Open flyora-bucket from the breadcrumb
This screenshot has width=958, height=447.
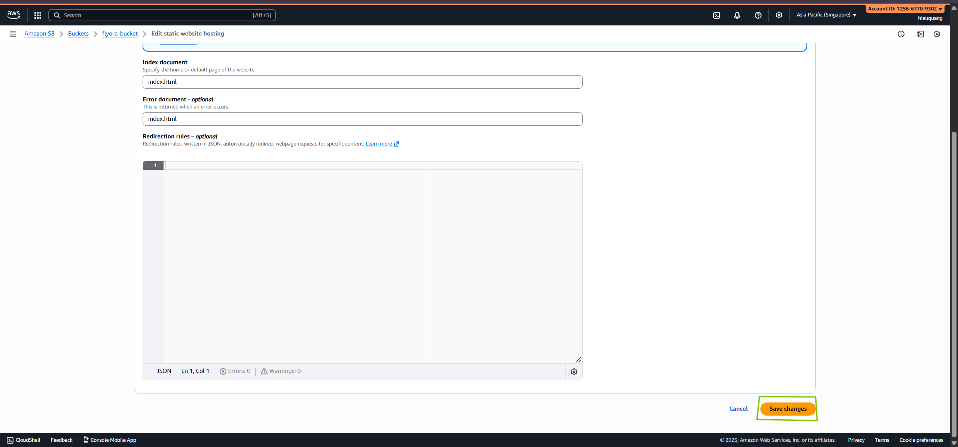(120, 33)
